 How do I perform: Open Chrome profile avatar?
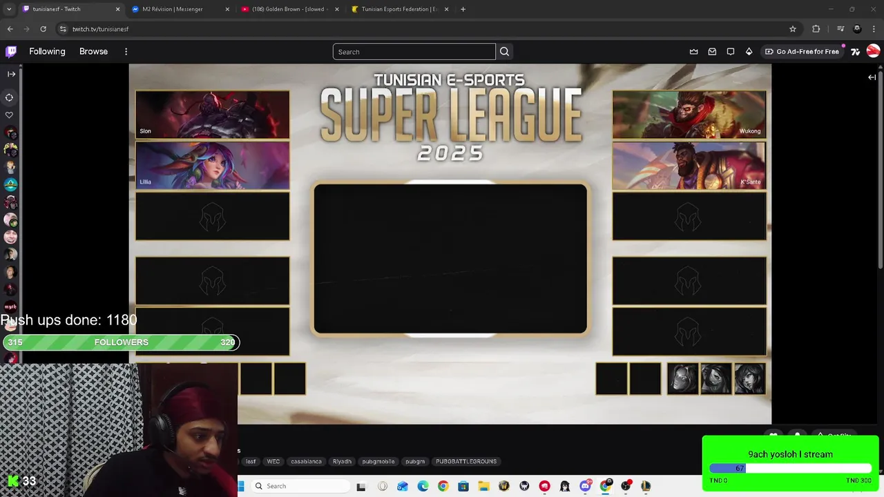tap(858, 29)
